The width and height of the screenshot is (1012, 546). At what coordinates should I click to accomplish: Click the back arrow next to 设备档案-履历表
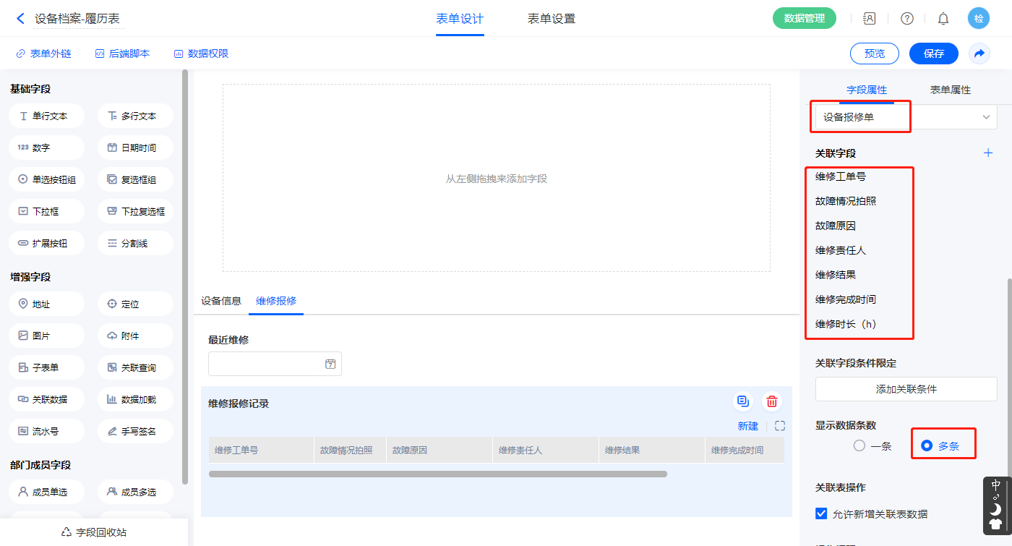tap(20, 19)
